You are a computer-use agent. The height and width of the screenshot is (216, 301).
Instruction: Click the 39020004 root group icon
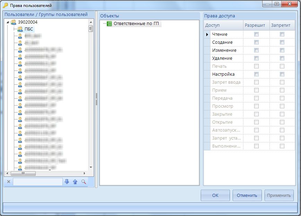click(13, 22)
